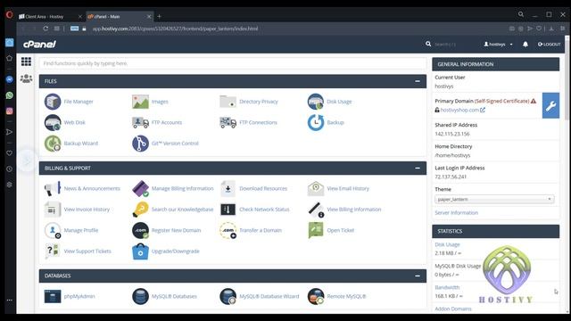
Task: Open View Email History icon
Action: [315, 188]
